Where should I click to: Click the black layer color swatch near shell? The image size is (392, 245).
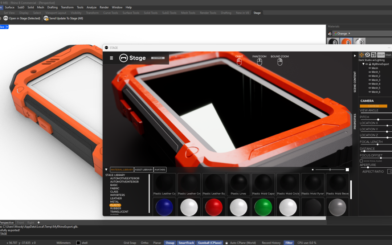(x=78, y=243)
